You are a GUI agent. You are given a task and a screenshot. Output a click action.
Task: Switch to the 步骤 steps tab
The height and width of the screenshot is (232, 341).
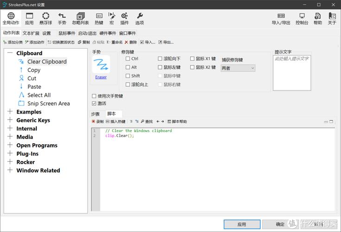coord(95,114)
